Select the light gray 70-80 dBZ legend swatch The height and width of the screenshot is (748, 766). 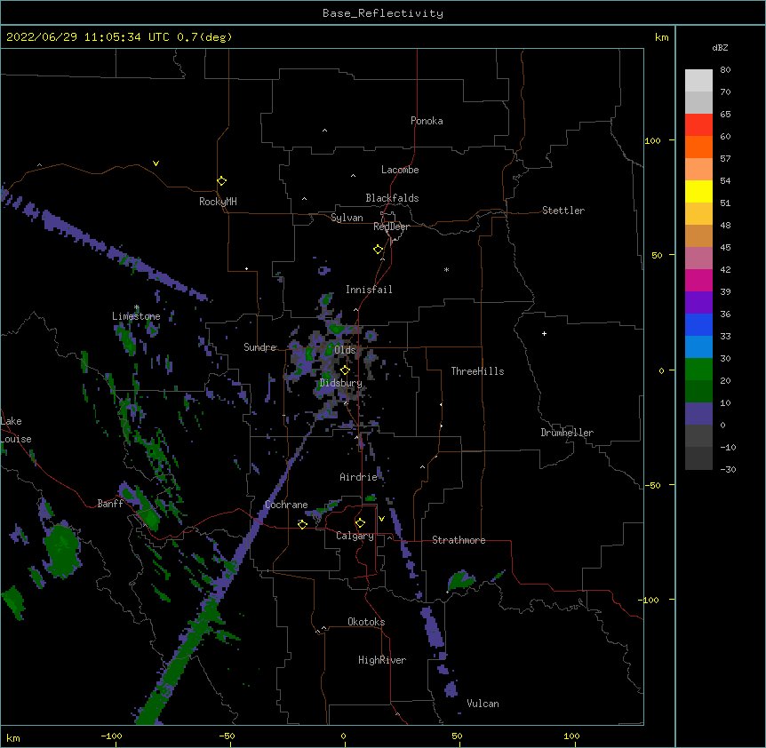point(698,81)
